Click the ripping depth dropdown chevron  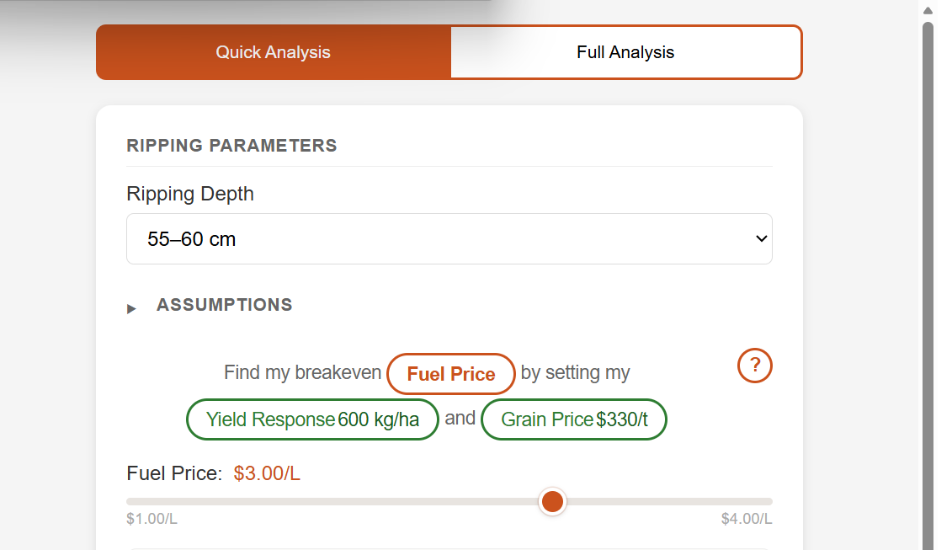762,238
